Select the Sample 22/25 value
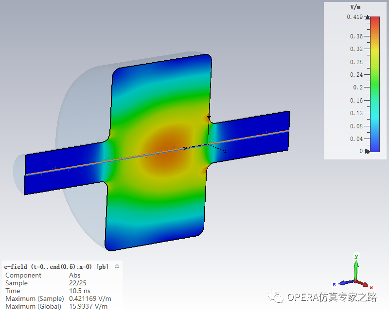389x314 pixels. [78, 283]
